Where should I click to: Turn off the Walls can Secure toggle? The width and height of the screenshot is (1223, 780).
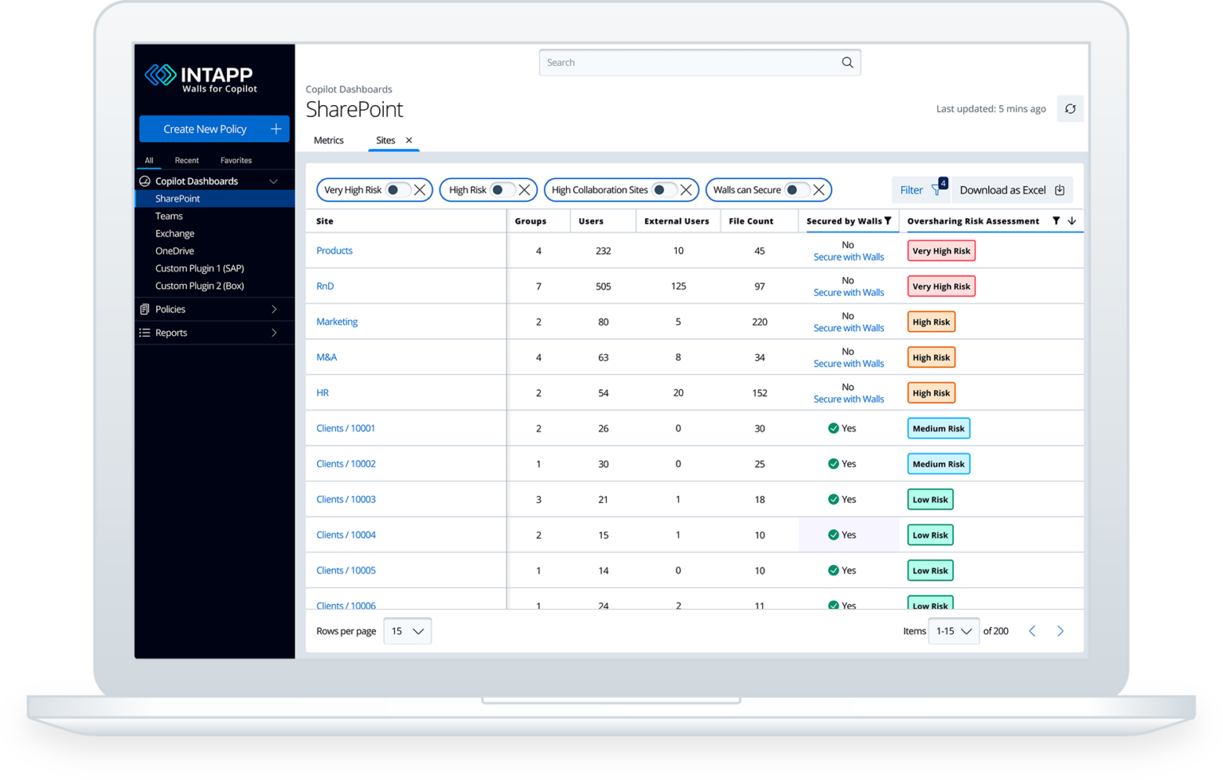(x=791, y=189)
